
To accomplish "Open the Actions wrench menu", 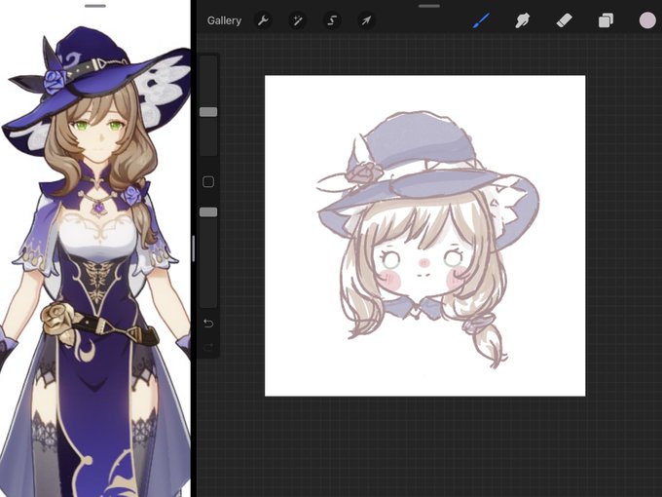I will (263, 20).
